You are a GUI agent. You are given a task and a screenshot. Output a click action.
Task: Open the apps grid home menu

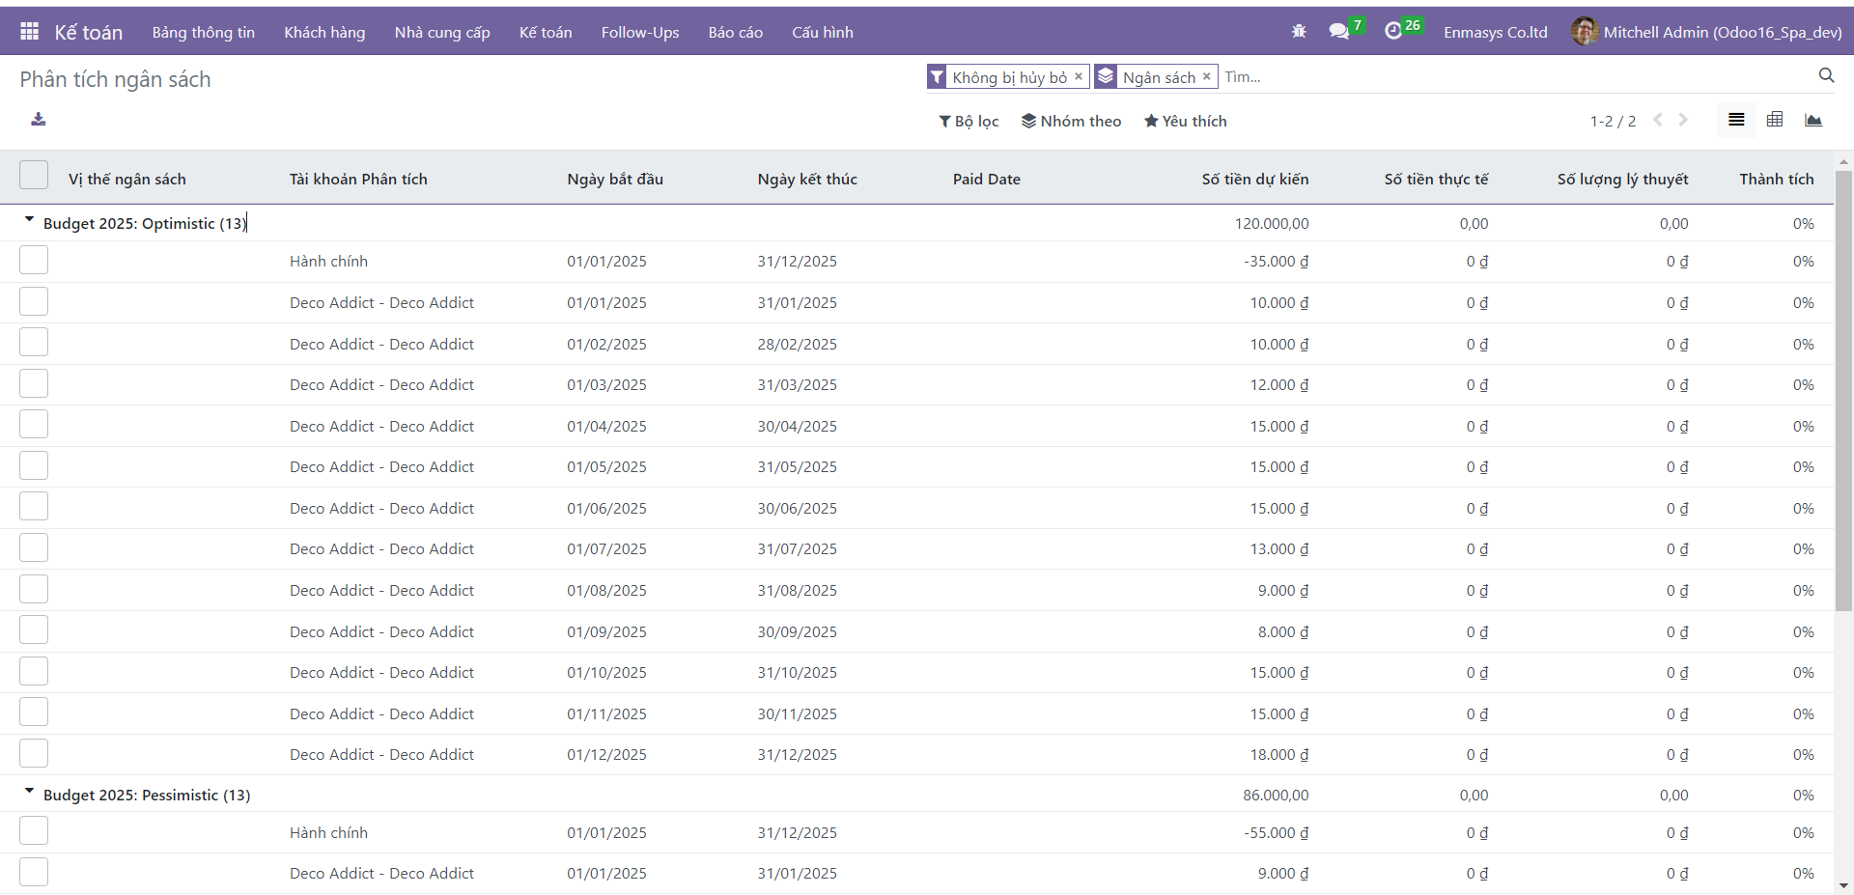pyautogui.click(x=29, y=32)
